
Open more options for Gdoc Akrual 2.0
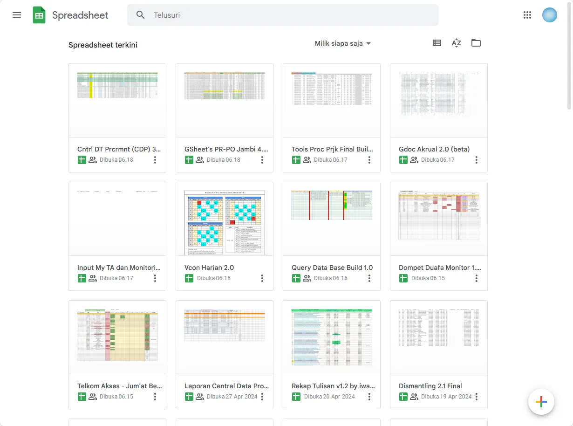[477, 160]
